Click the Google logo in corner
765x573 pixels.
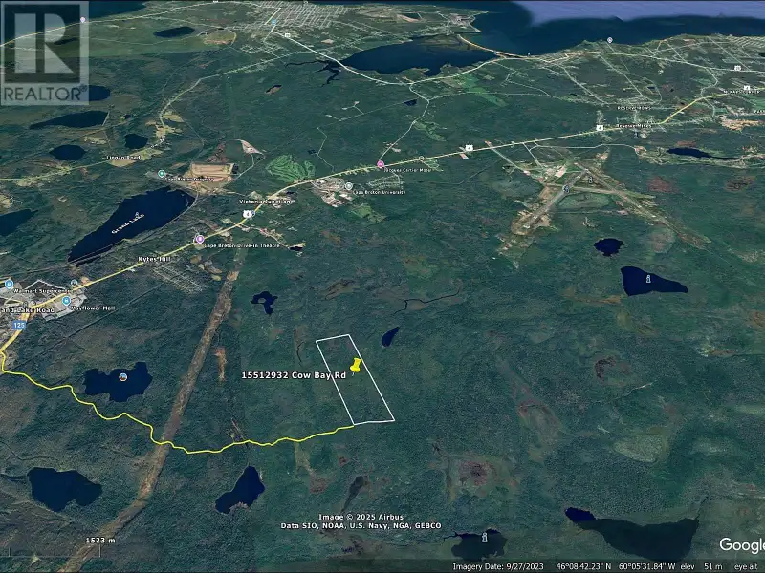click(x=740, y=544)
